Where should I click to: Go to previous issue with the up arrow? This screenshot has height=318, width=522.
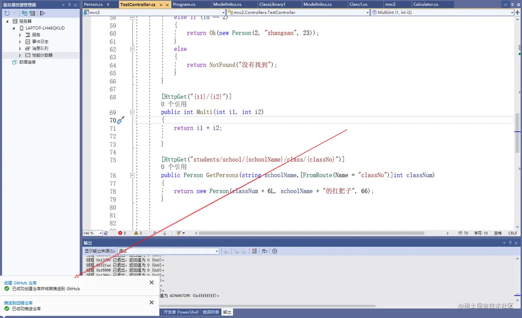pyautogui.click(x=155, y=233)
